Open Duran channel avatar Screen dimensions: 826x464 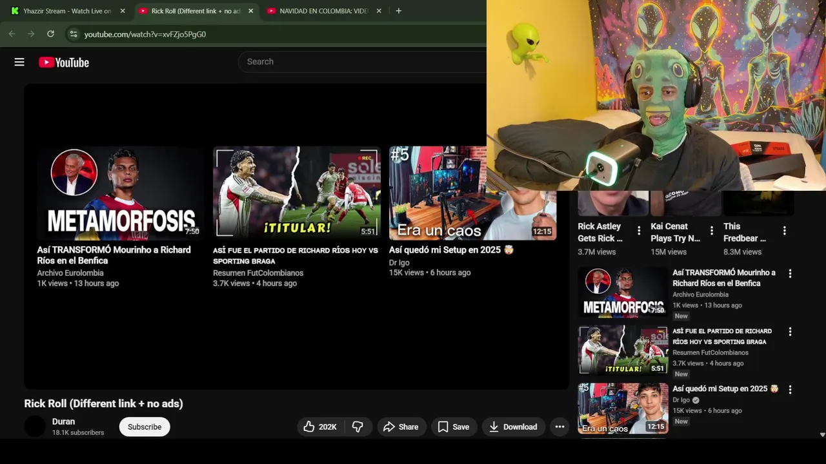pos(35,427)
